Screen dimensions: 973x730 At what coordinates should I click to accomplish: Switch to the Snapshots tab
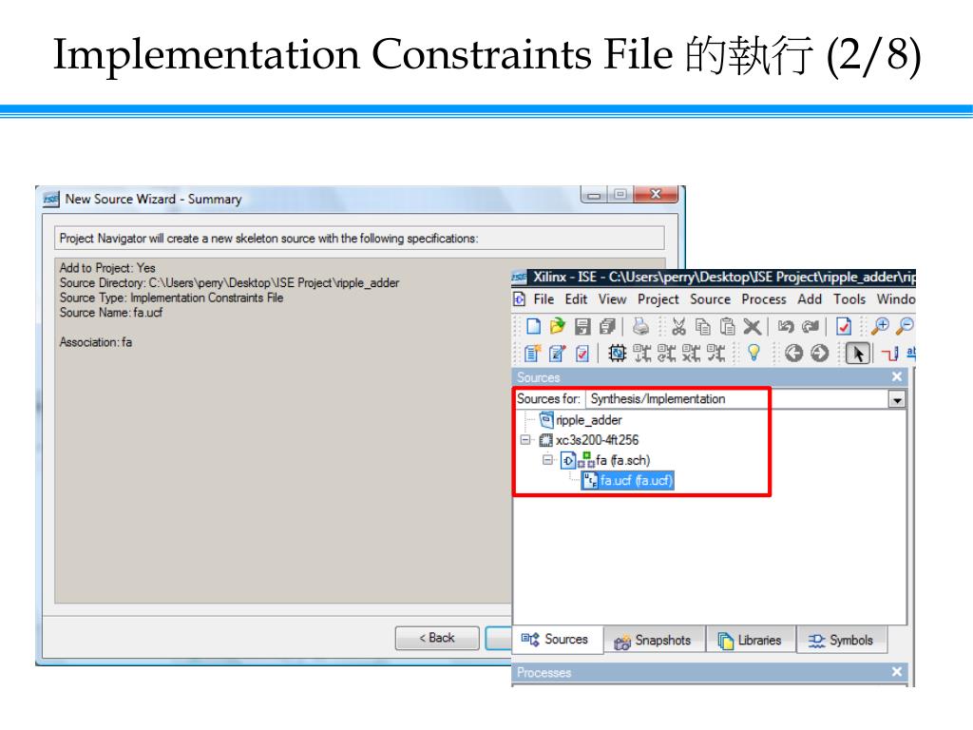[654, 640]
